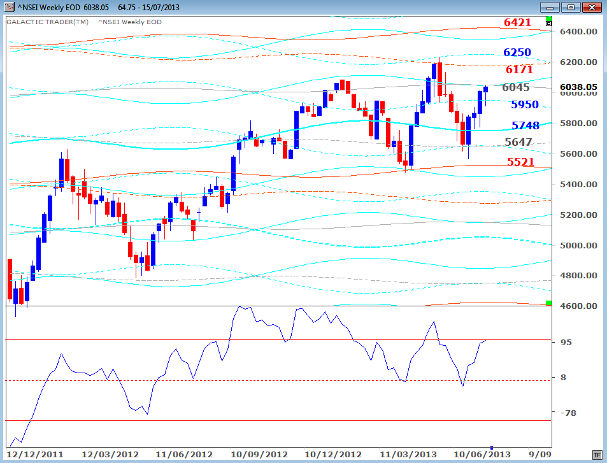The width and height of the screenshot is (607, 463).
Task: Close the NSEI Weekly EOD window
Action: tap(592, 7)
